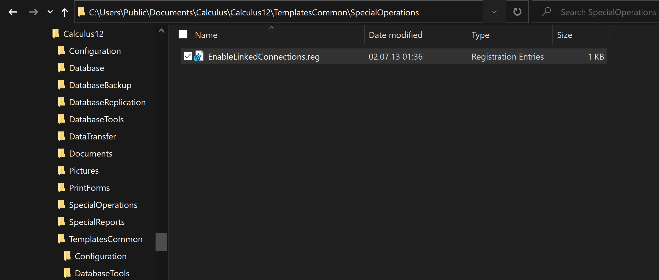Refresh the current folder view

(x=517, y=12)
